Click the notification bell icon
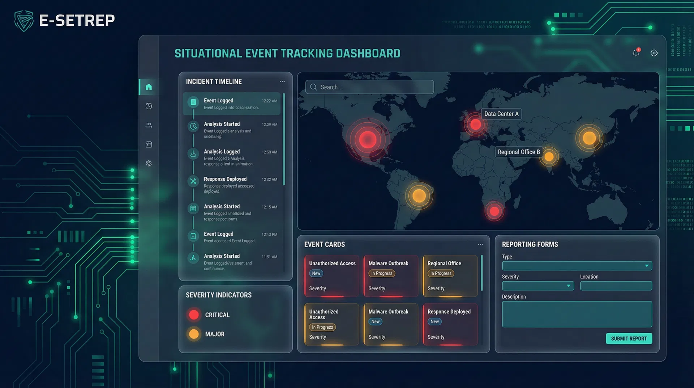 click(x=636, y=53)
